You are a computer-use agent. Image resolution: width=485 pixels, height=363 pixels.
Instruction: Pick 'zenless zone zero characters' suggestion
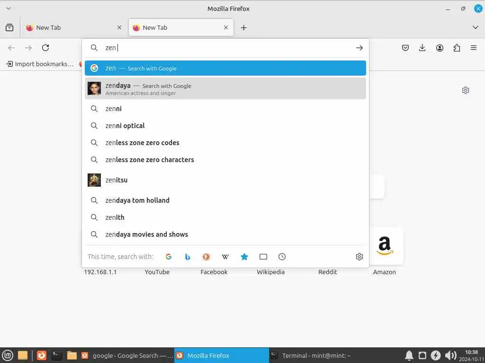coord(225,160)
